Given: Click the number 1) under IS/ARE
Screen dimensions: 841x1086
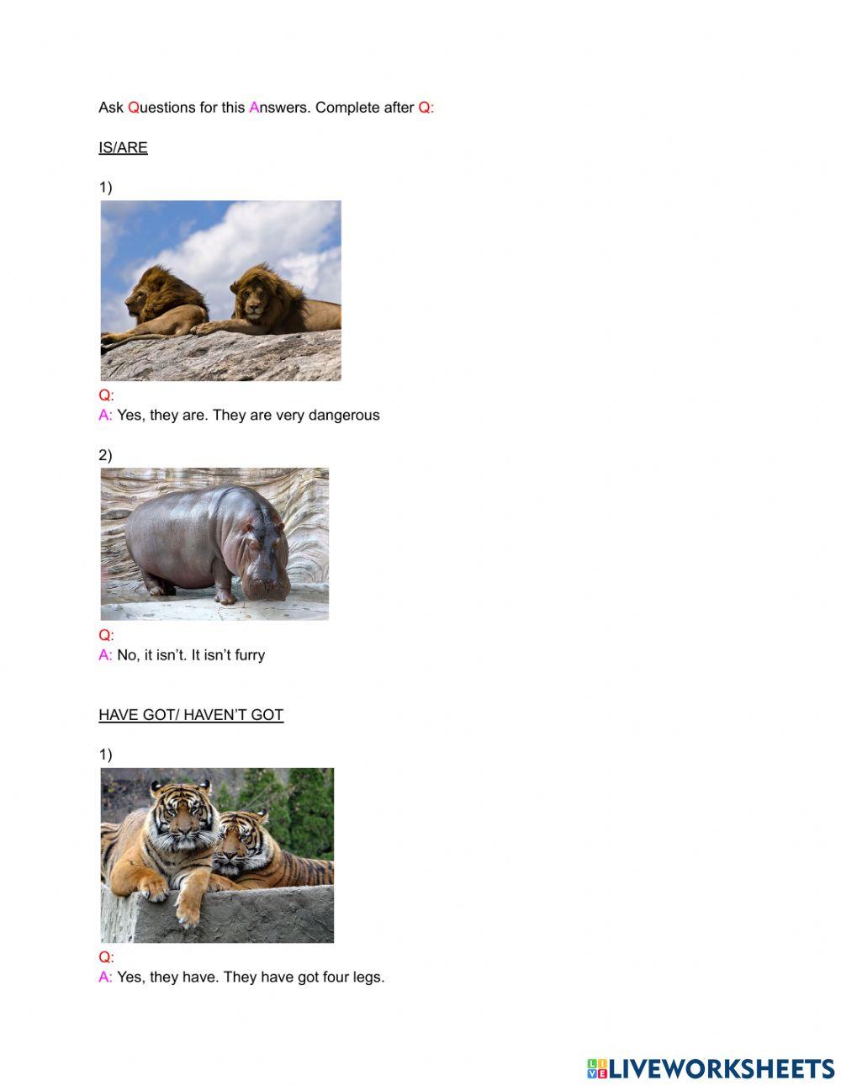Looking at the screenshot, I should [x=105, y=187].
